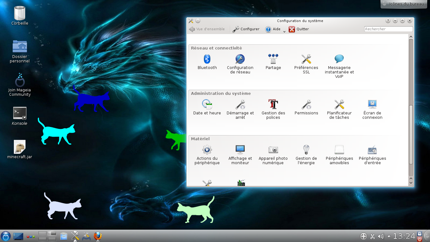Click the blue lock screen button
This screenshot has height=242, width=430.
(419, 233)
